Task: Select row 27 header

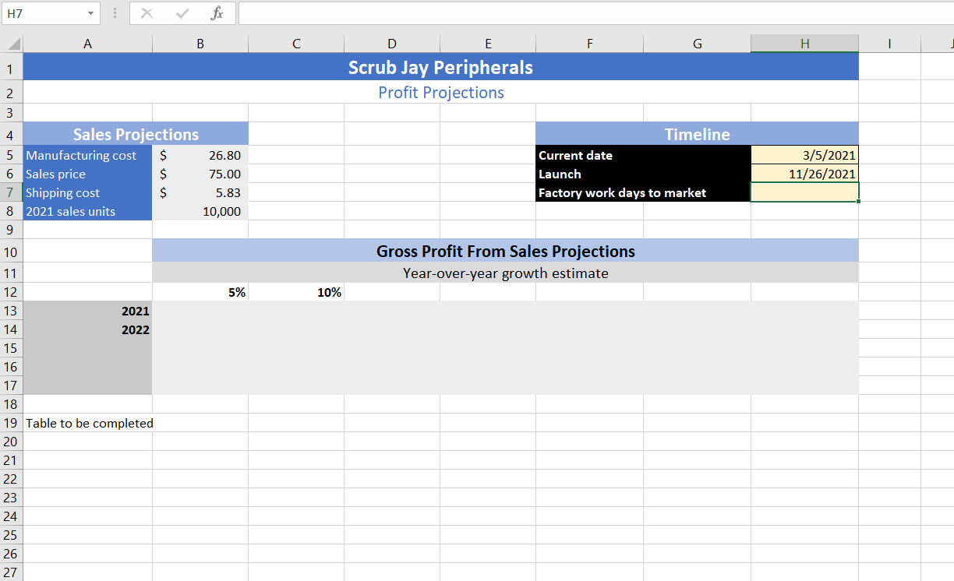Action: tap(12, 572)
